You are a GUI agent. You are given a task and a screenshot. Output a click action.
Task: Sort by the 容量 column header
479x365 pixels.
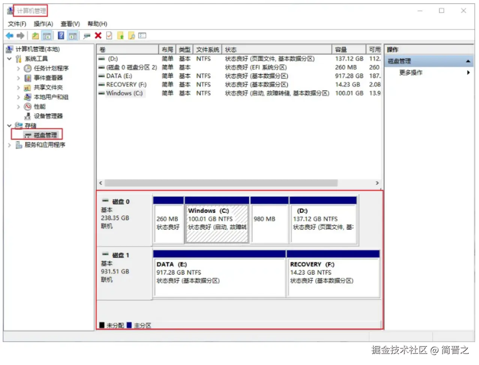coord(349,49)
